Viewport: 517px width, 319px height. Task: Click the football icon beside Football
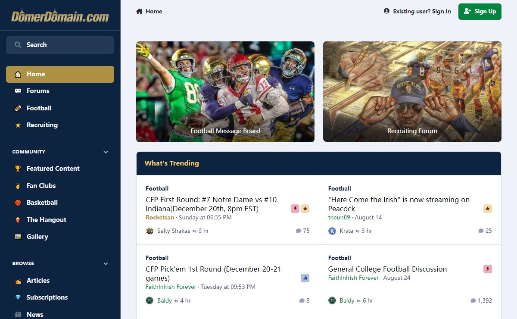[x=18, y=108]
